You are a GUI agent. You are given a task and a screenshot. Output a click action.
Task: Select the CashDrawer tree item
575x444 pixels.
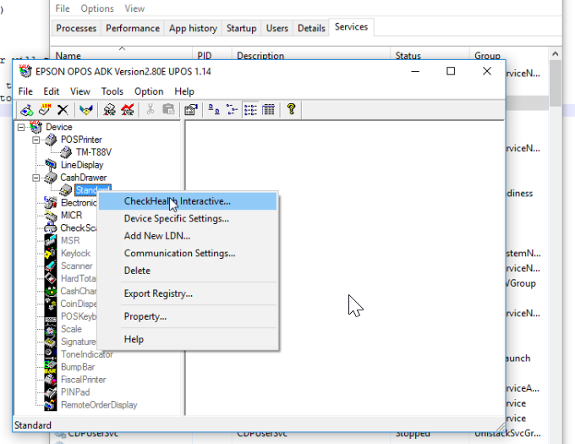click(x=83, y=178)
